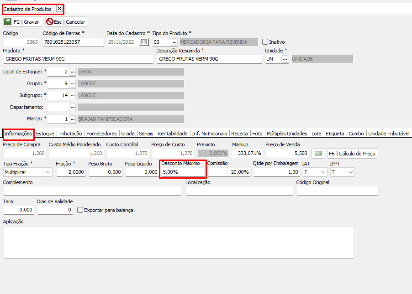Enable Exportar para balança checkbox
Screen dimensions: 412x294
(80, 210)
